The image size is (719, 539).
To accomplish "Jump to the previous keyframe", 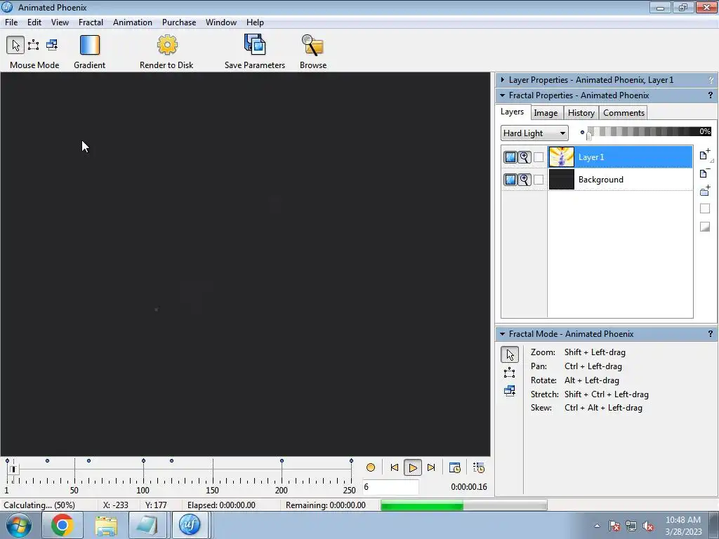I will (x=395, y=467).
